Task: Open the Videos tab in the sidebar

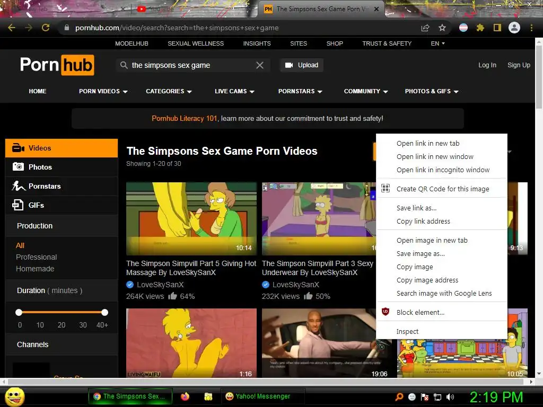Action: click(62, 148)
